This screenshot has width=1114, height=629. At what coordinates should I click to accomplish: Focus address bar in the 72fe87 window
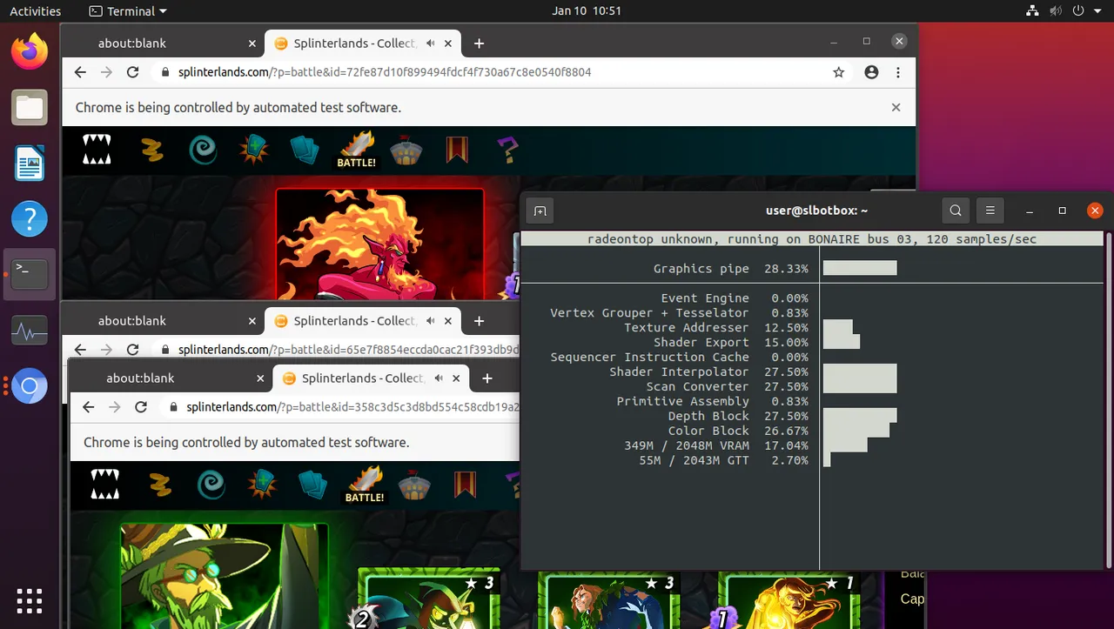(492, 72)
